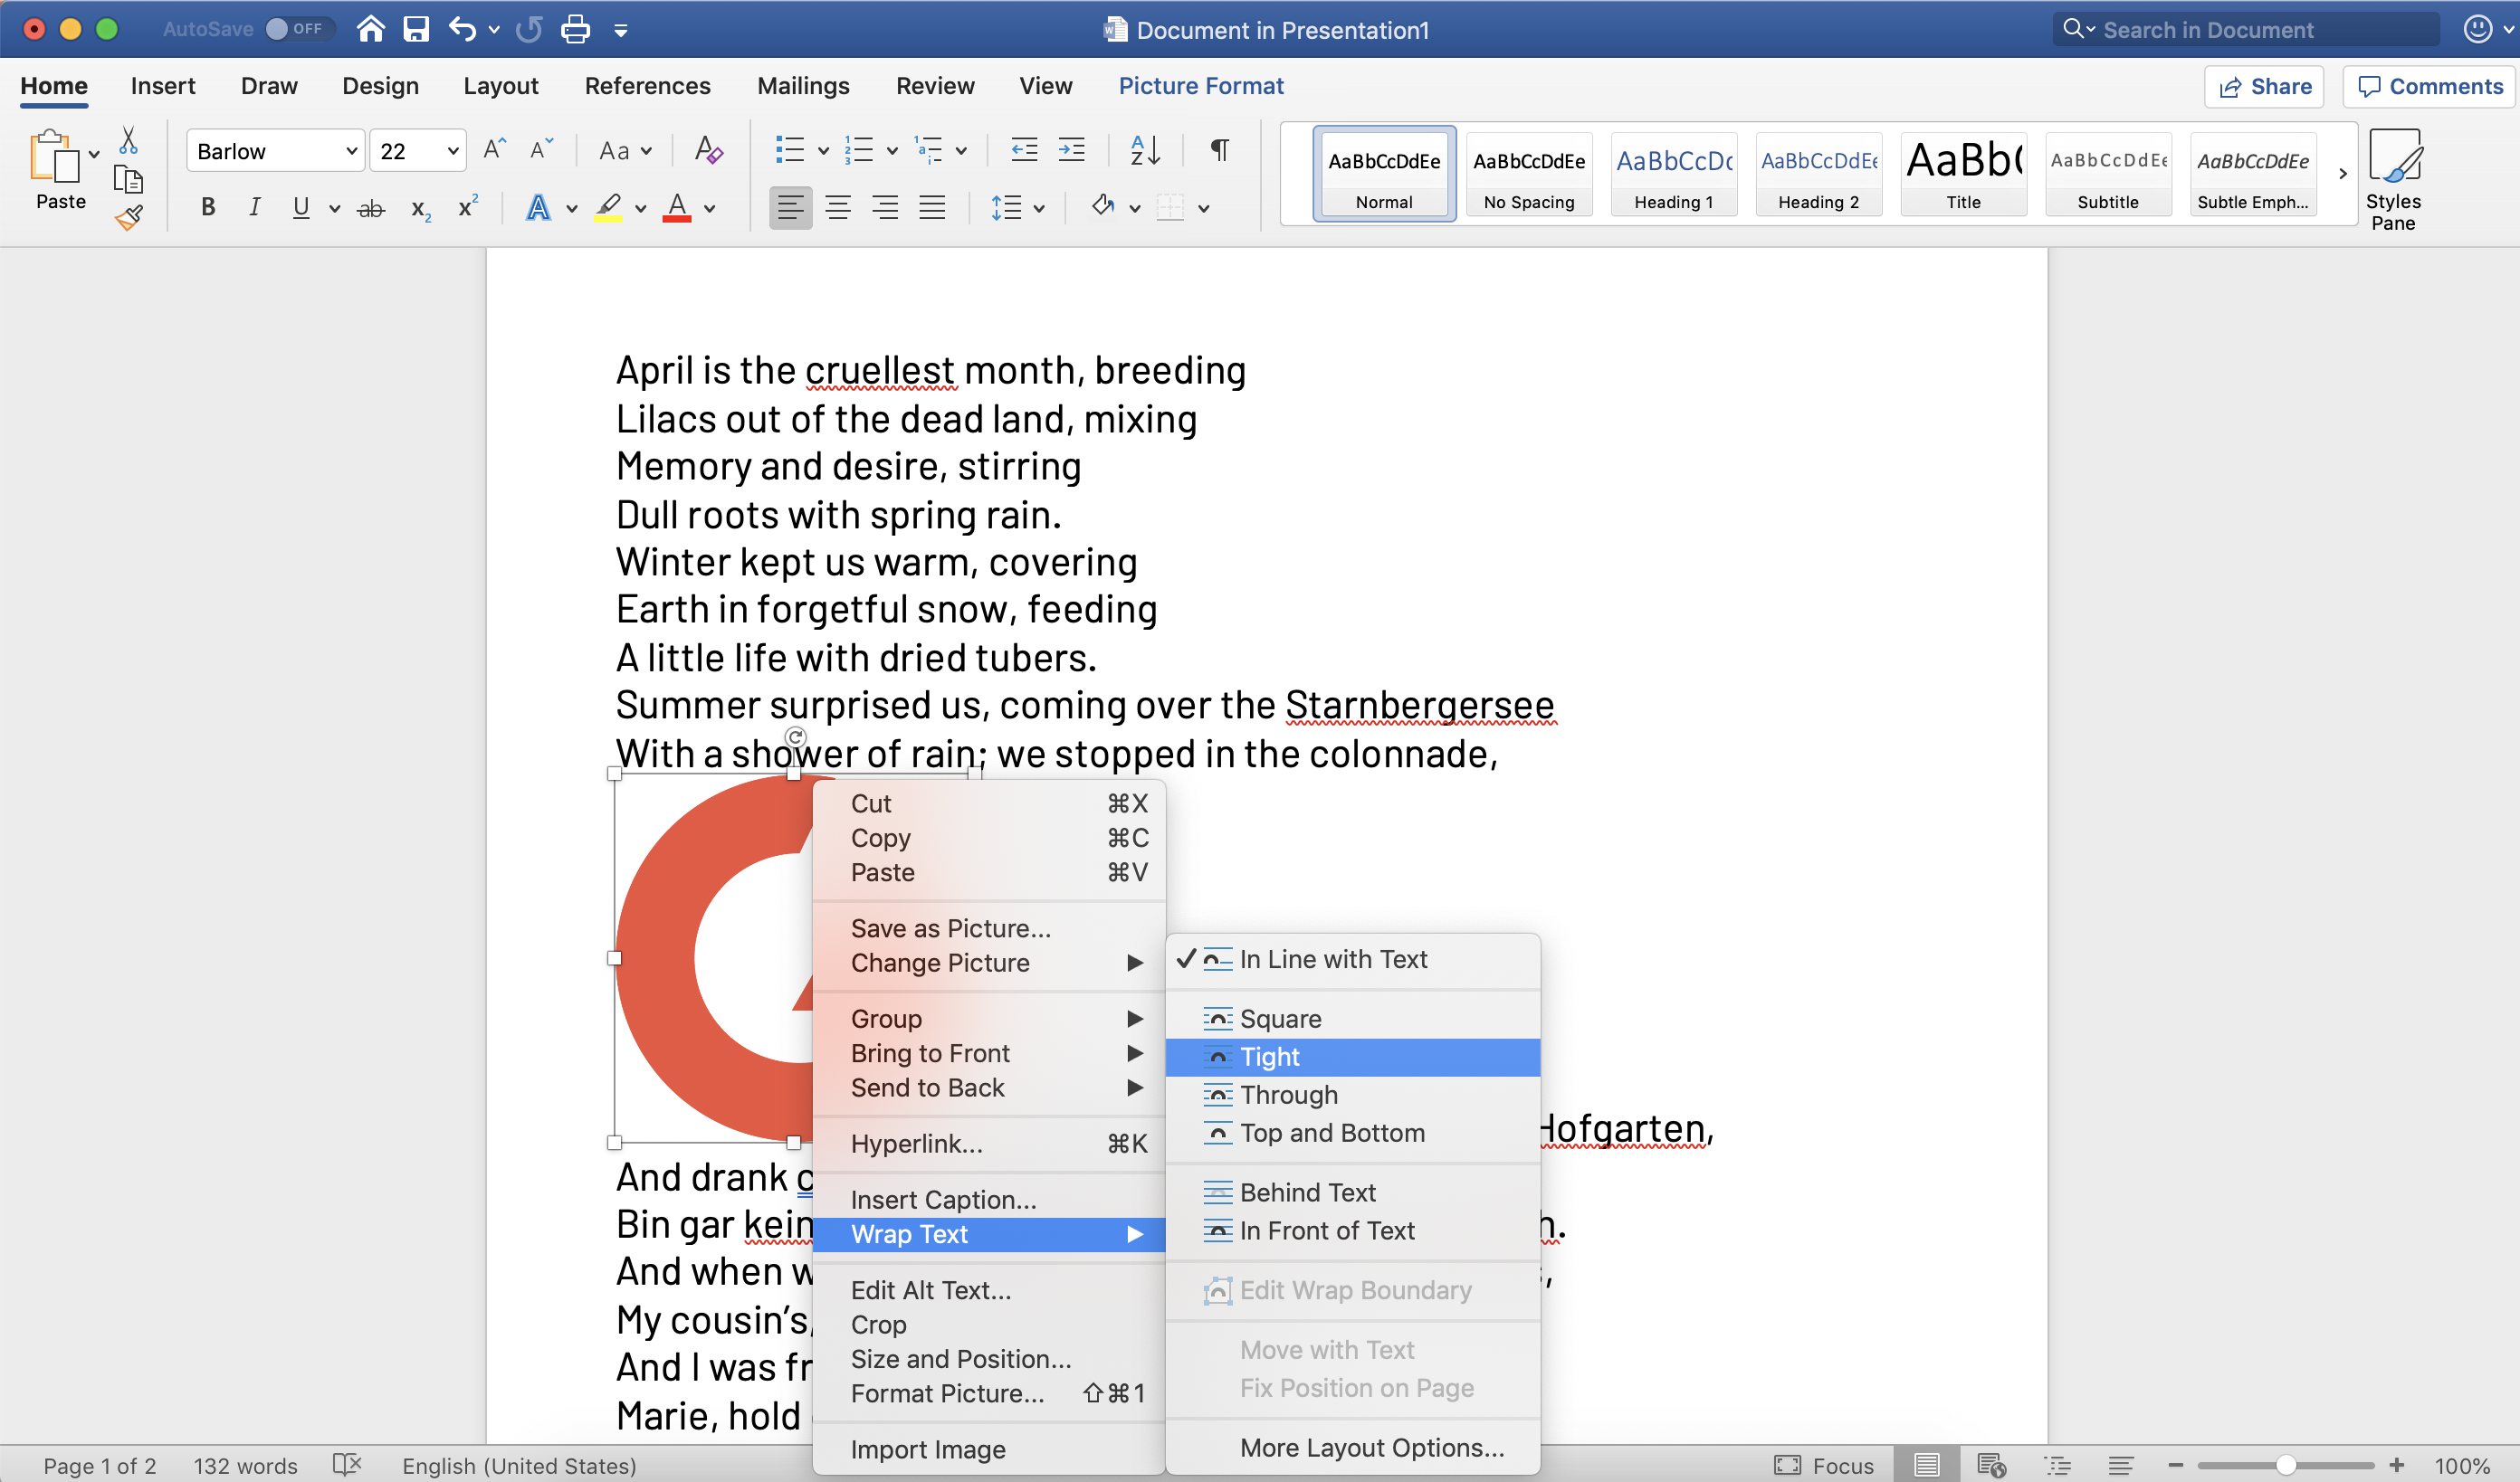This screenshot has height=1482, width=2520.
Task: Toggle bold formatting
Action: coord(208,207)
